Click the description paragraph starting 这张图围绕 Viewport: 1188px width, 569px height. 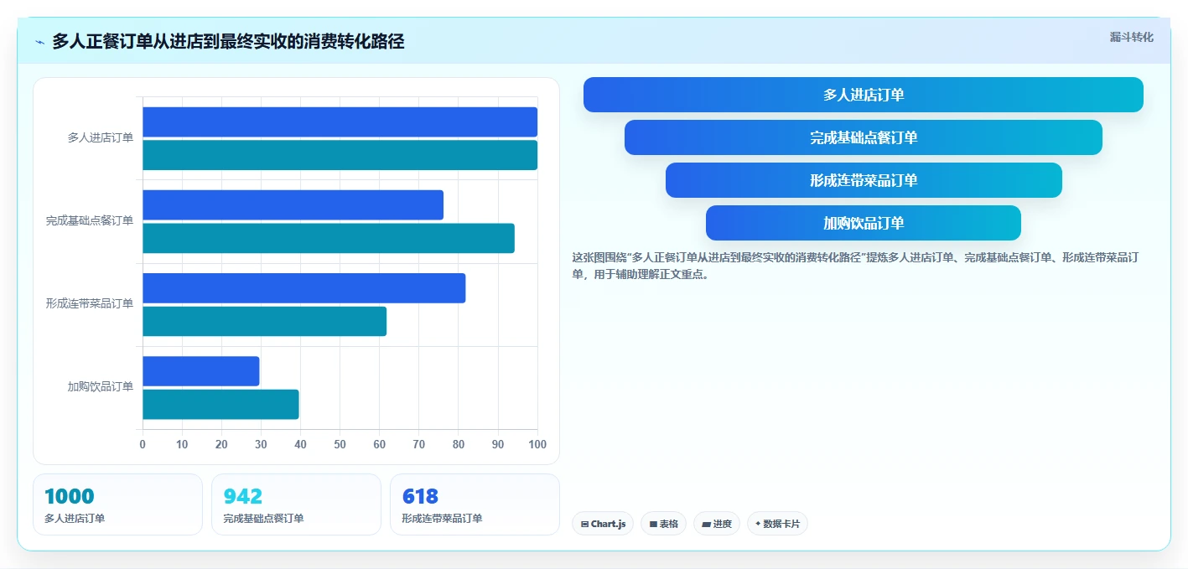click(854, 266)
